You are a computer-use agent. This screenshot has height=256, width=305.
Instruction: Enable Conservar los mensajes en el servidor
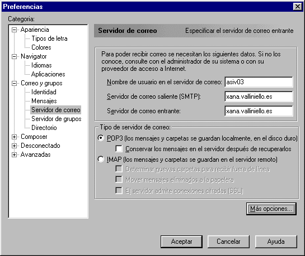(119, 149)
